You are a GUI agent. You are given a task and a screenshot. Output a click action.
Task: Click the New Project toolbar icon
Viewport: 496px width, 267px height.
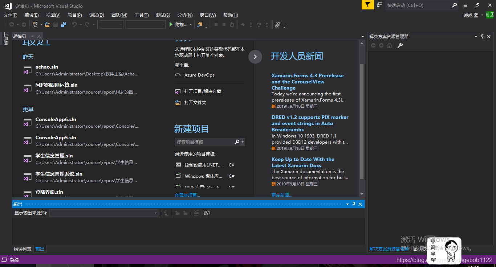click(x=35, y=25)
